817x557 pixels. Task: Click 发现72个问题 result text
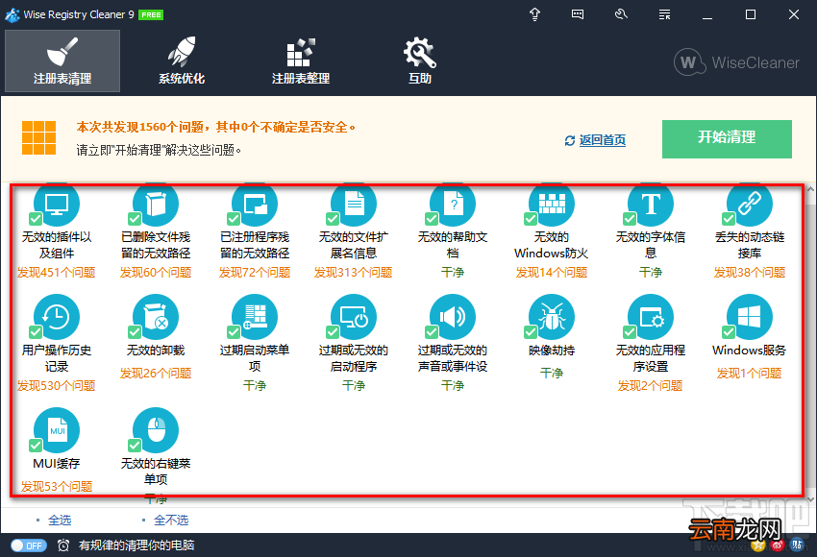point(255,272)
